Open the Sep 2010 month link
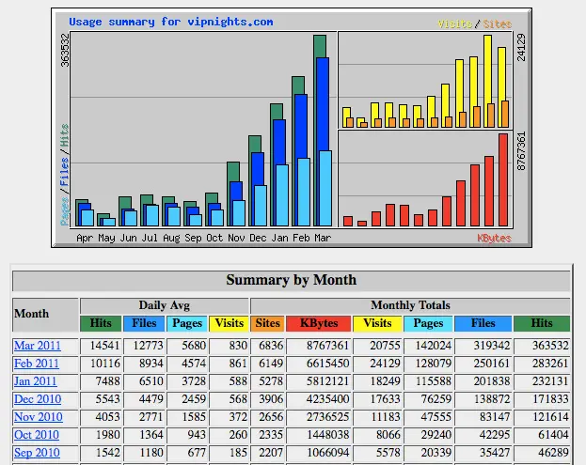Viewport: 586px width, 465px height. pyautogui.click(x=37, y=453)
